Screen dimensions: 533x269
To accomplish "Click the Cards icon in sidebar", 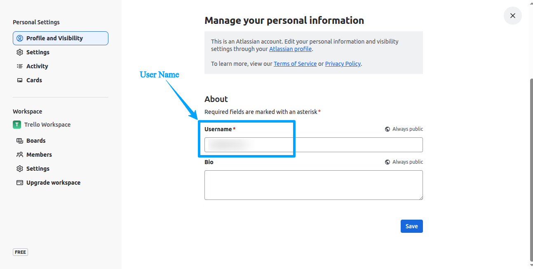I will (x=19, y=80).
